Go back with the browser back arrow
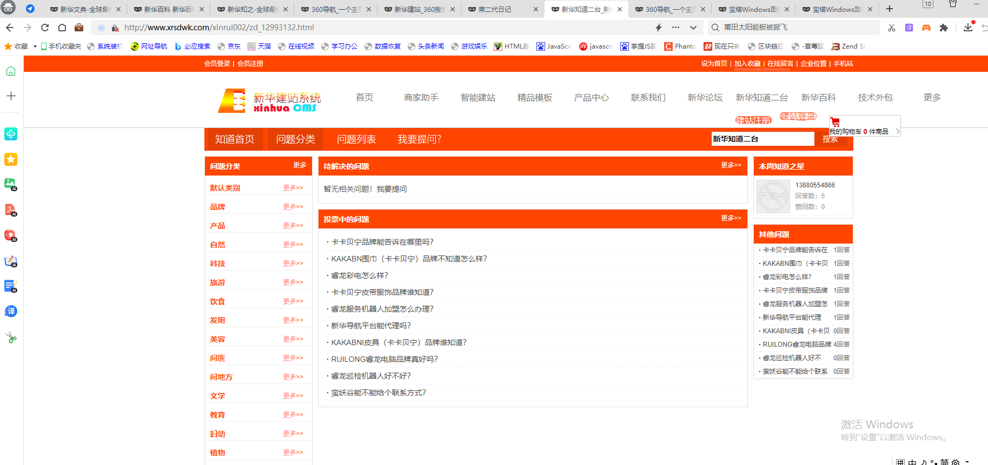 pyautogui.click(x=10, y=28)
